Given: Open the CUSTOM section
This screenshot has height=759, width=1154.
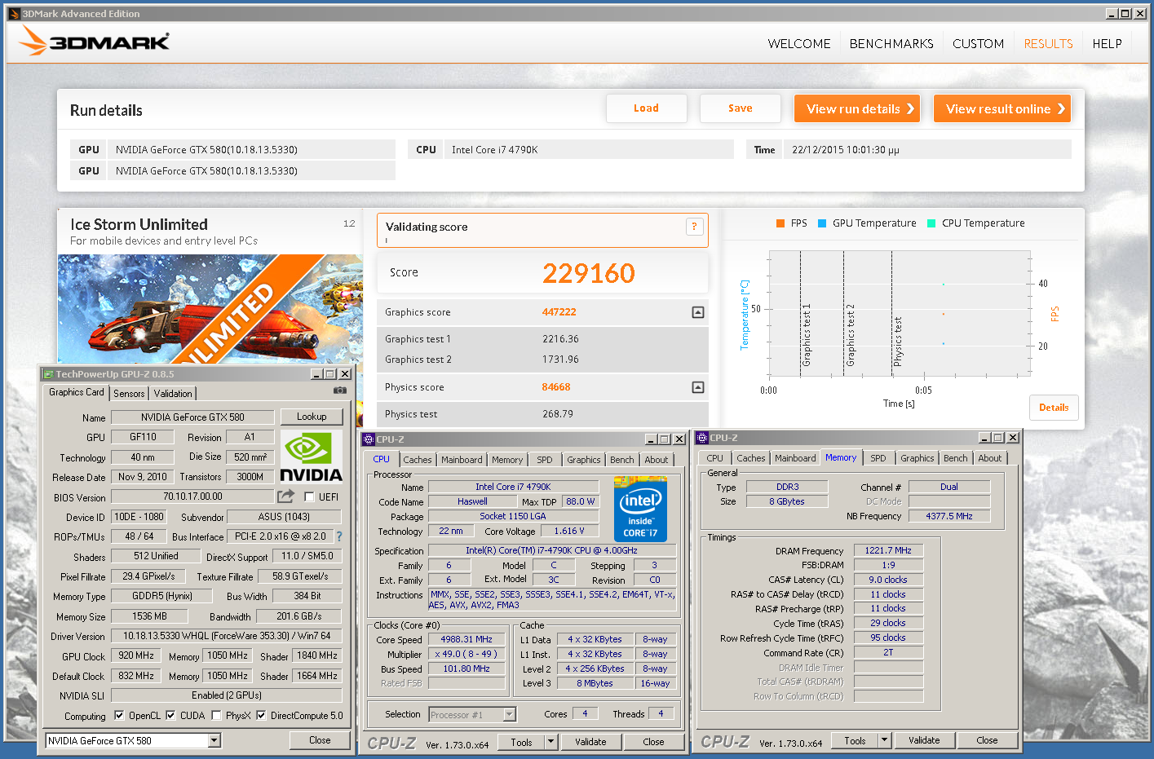Looking at the screenshot, I should click(978, 44).
